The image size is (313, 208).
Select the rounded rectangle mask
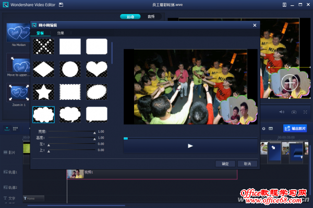pyautogui.click(x=97, y=47)
